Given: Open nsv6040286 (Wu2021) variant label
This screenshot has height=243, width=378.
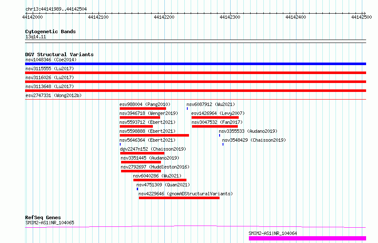Looking at the screenshot, I should point(157,176).
